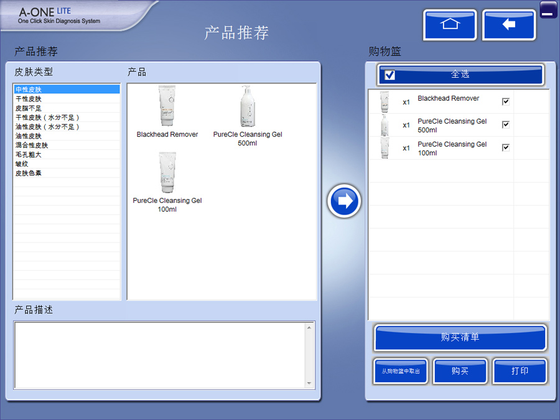The height and width of the screenshot is (420, 560).
Task: Add product to basket with arrow button
Action: point(344,201)
